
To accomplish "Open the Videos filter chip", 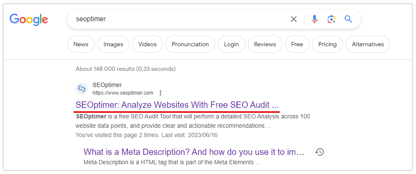I will tap(147, 44).
